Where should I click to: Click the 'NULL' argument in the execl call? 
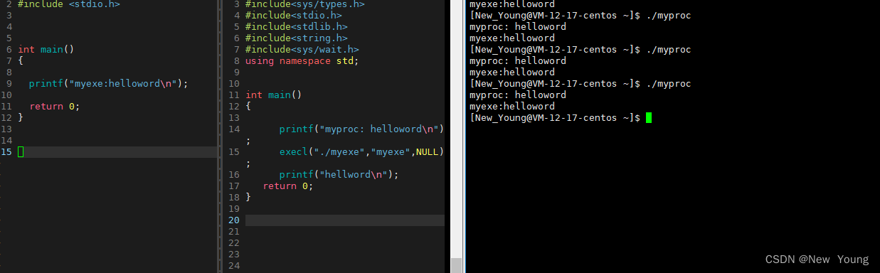pos(428,152)
